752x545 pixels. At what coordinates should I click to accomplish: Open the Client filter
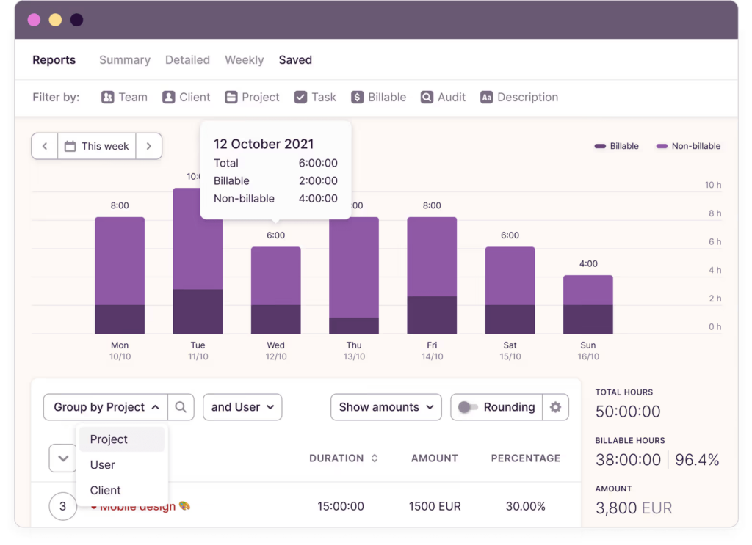tap(186, 97)
